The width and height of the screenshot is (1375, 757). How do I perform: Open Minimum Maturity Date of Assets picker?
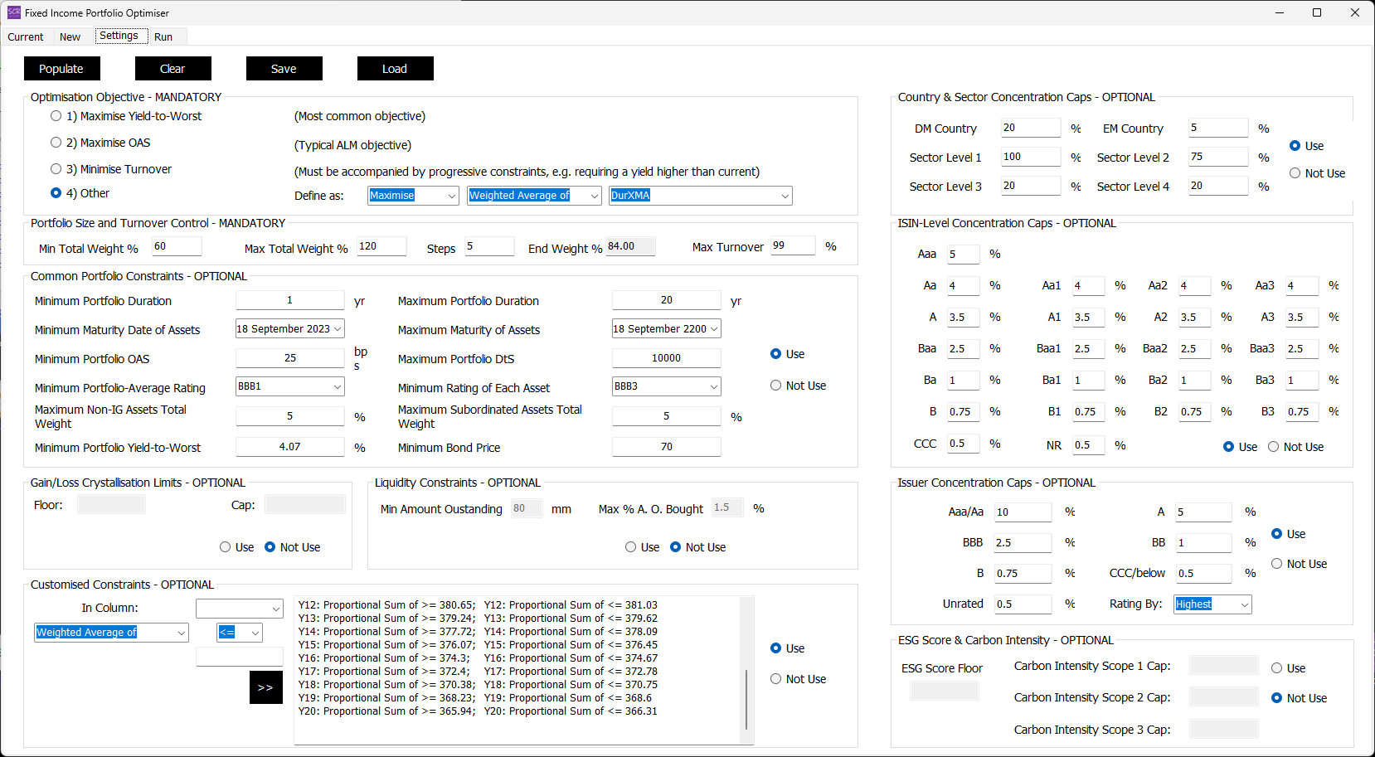tap(337, 329)
